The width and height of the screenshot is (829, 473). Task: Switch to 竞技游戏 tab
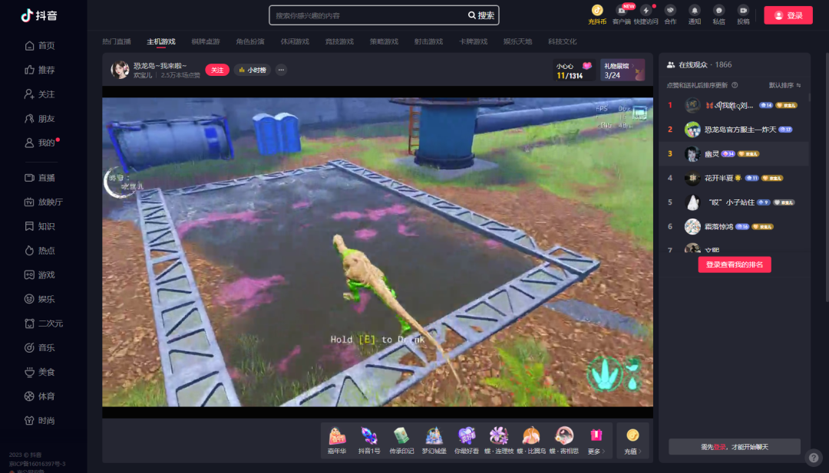339,41
